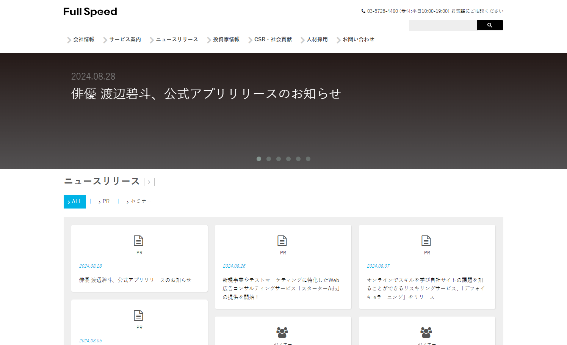567x345 pixels.
Task: Open the 人材採用 menu
Action: pos(317,39)
